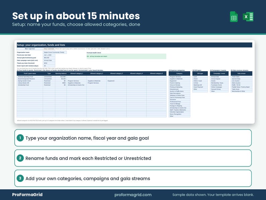
Task: Click the 'Allowed category 1' column header
Action: pos(77,73)
